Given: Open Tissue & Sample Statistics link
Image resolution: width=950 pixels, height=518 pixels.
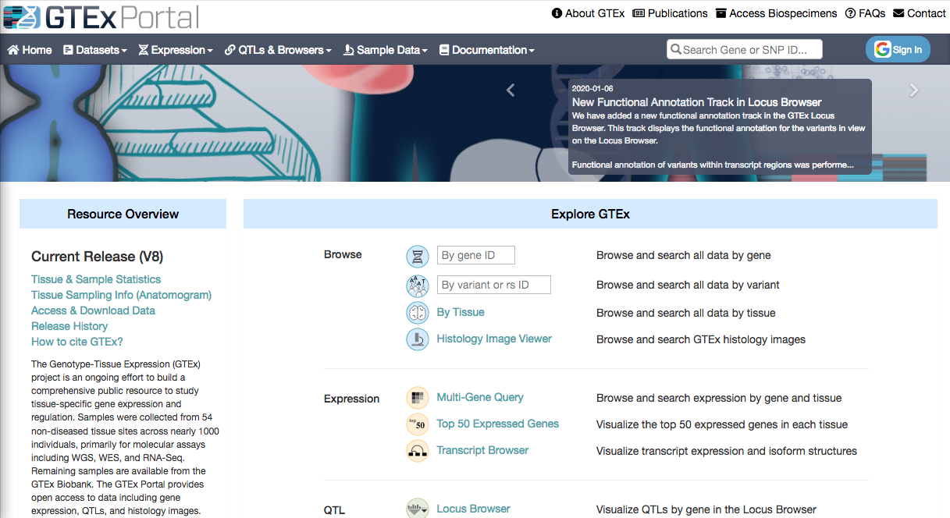Looking at the screenshot, I should (x=96, y=279).
